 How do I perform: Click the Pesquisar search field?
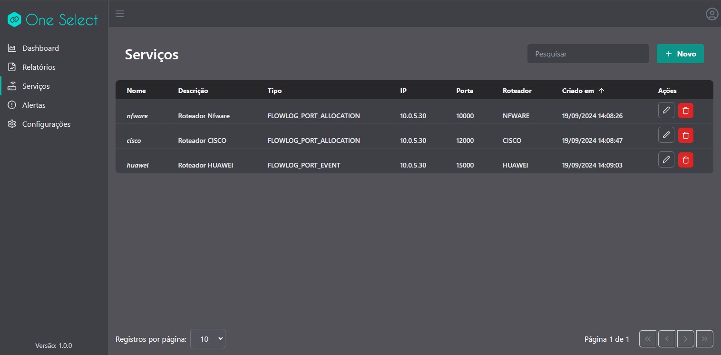click(588, 54)
